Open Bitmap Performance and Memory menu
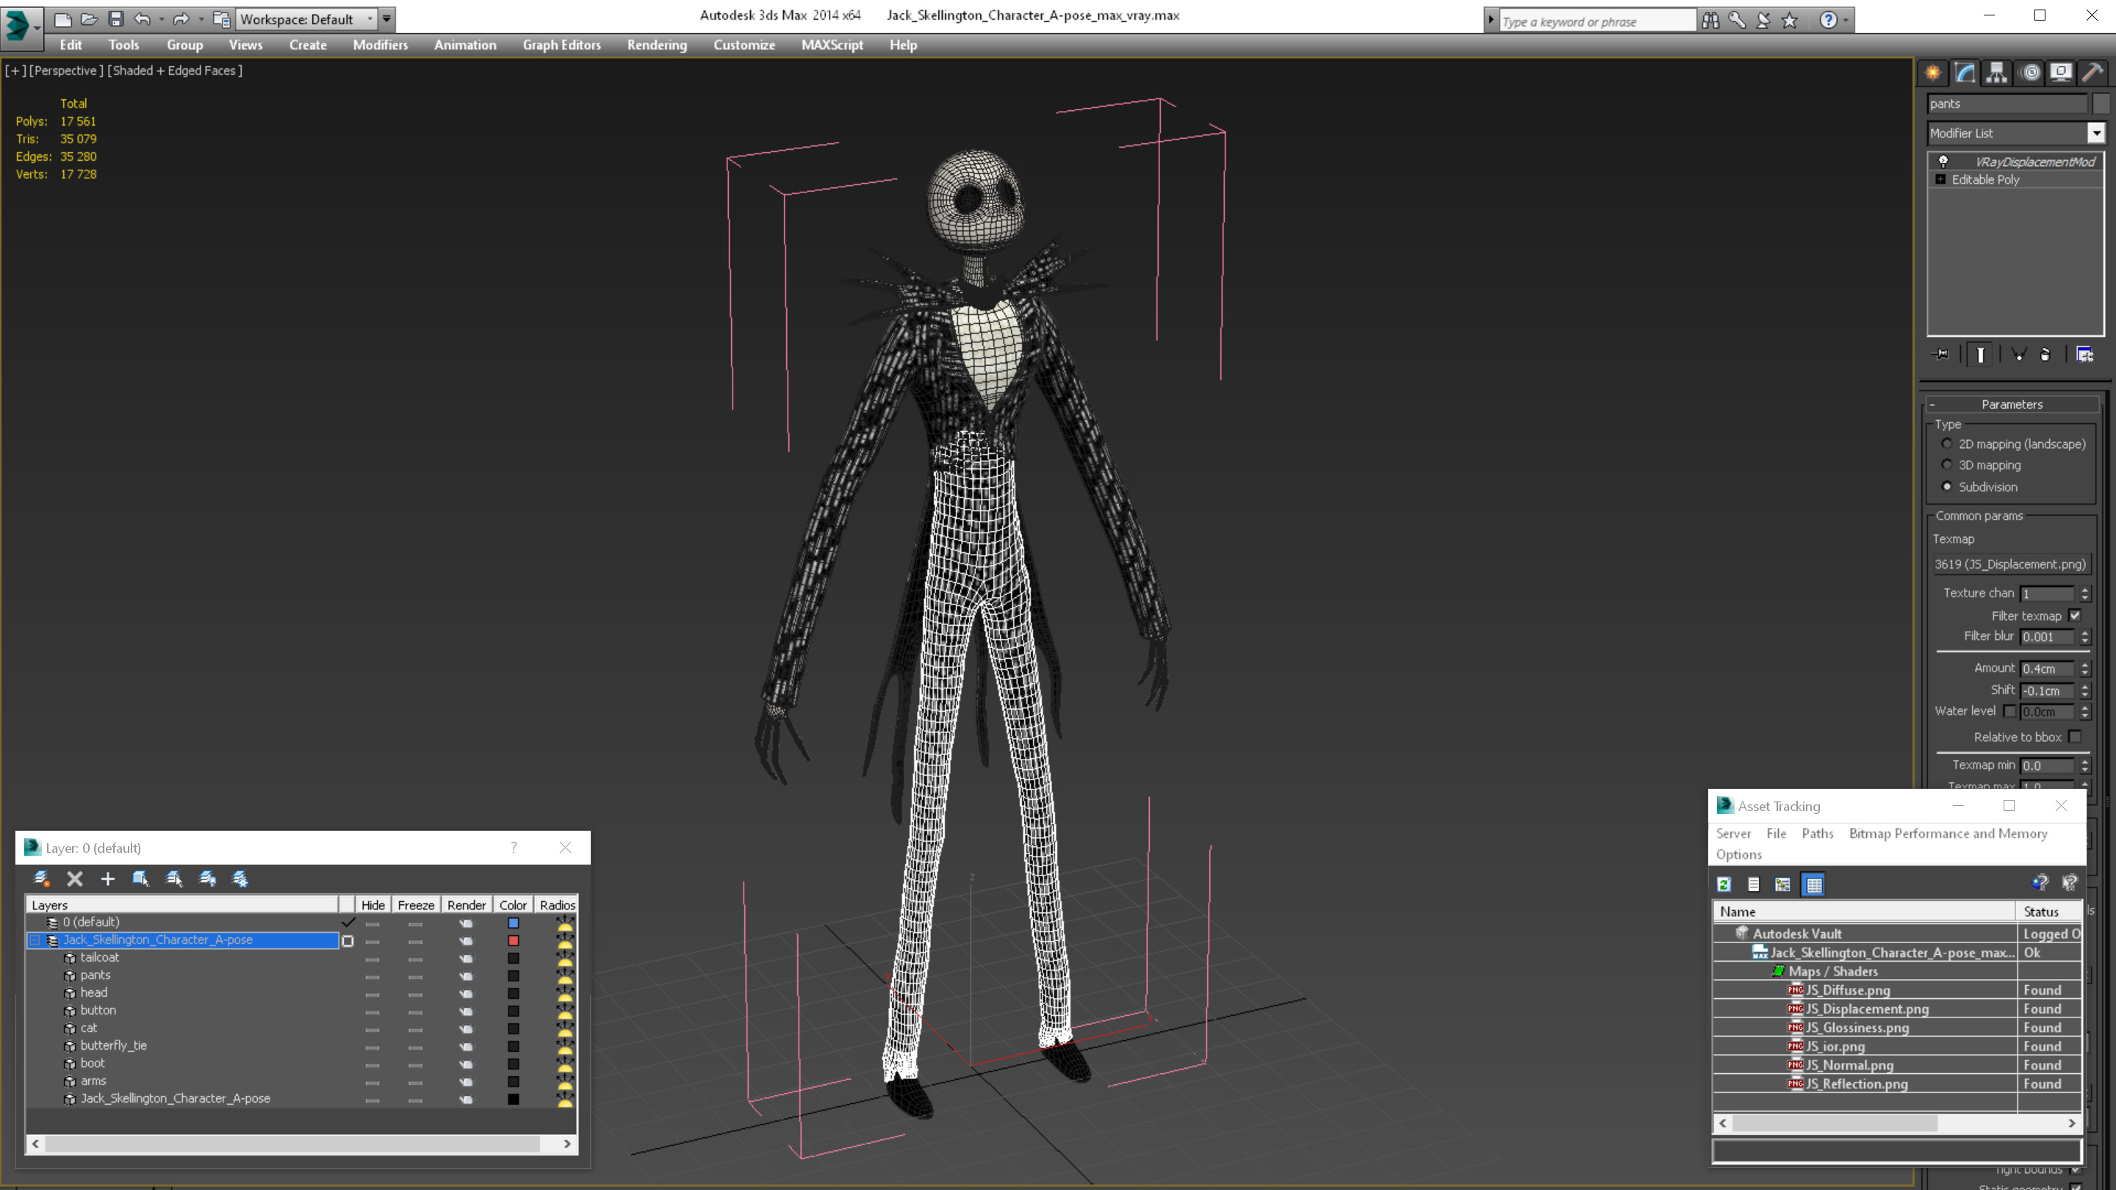 [x=1948, y=834]
